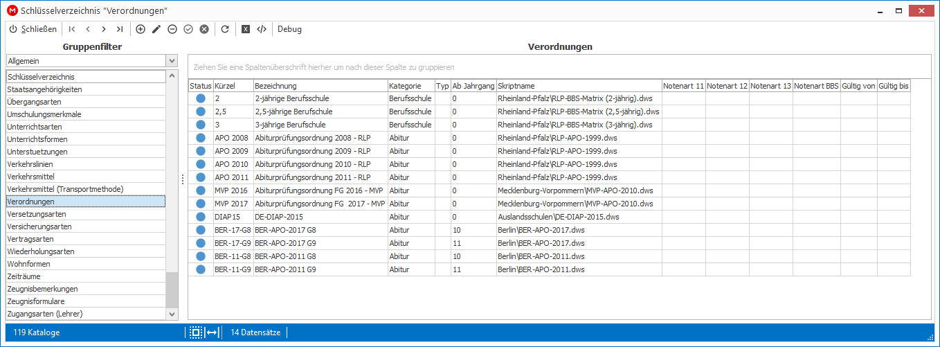Toggle status dot of APO 2008 row
The height and width of the screenshot is (347, 940).
pyautogui.click(x=201, y=138)
